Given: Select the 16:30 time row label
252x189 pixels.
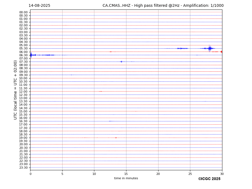Looking at the screenshot, I should [23, 121].
